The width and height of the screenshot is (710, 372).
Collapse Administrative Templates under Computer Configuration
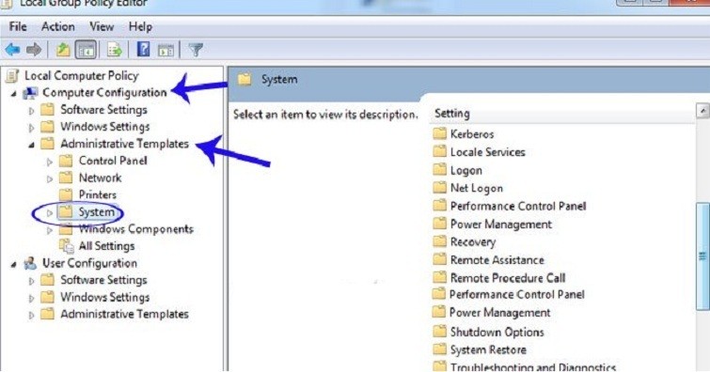click(x=31, y=146)
